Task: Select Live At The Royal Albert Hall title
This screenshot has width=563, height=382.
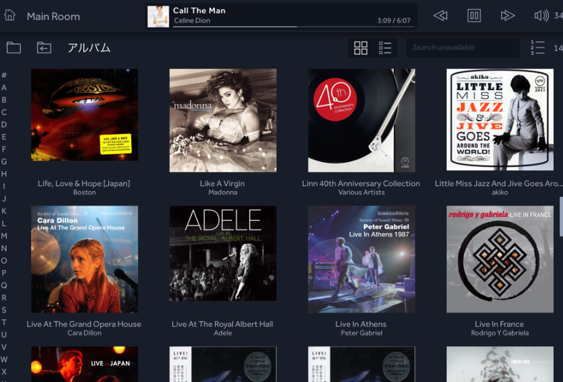Action: 222,324
